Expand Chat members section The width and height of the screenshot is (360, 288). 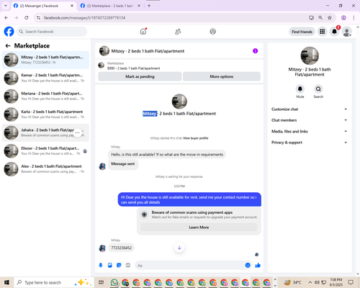(x=310, y=120)
